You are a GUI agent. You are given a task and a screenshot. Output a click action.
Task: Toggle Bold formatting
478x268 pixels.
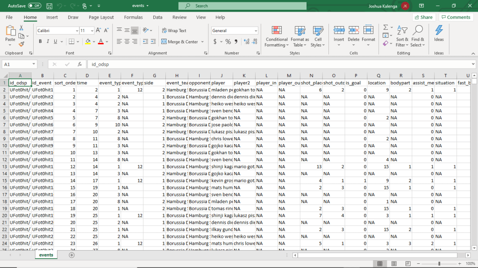(41, 41)
